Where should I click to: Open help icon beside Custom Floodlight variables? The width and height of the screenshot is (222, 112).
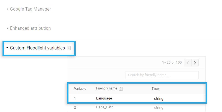point(69,48)
